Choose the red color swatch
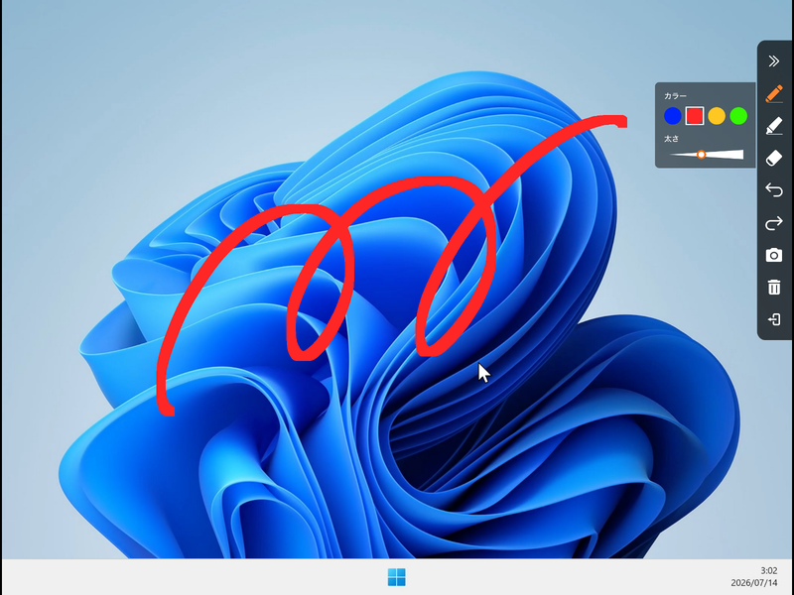This screenshot has width=794, height=595. (x=694, y=116)
